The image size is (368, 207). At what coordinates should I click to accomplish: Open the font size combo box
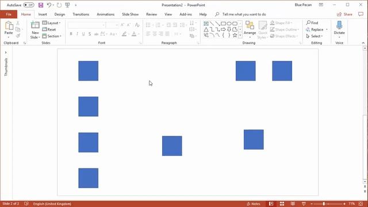tap(112, 25)
